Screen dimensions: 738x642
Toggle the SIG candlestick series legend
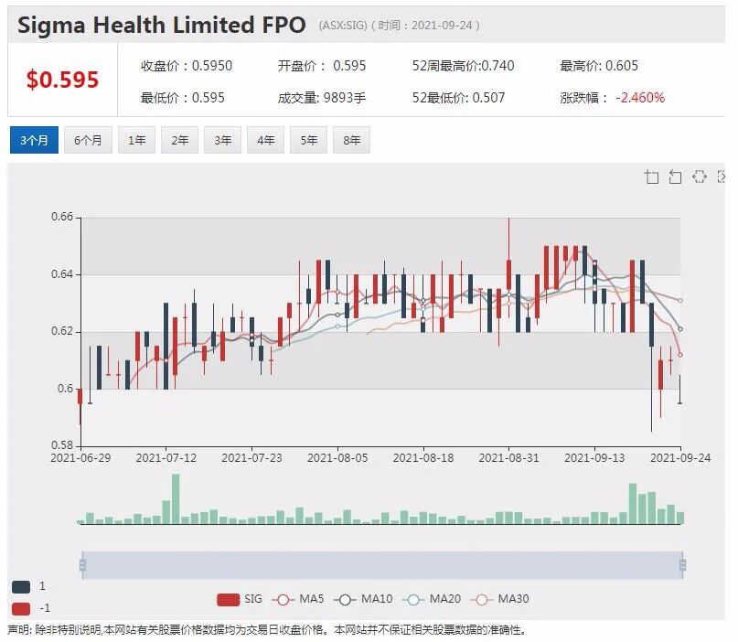click(240, 599)
